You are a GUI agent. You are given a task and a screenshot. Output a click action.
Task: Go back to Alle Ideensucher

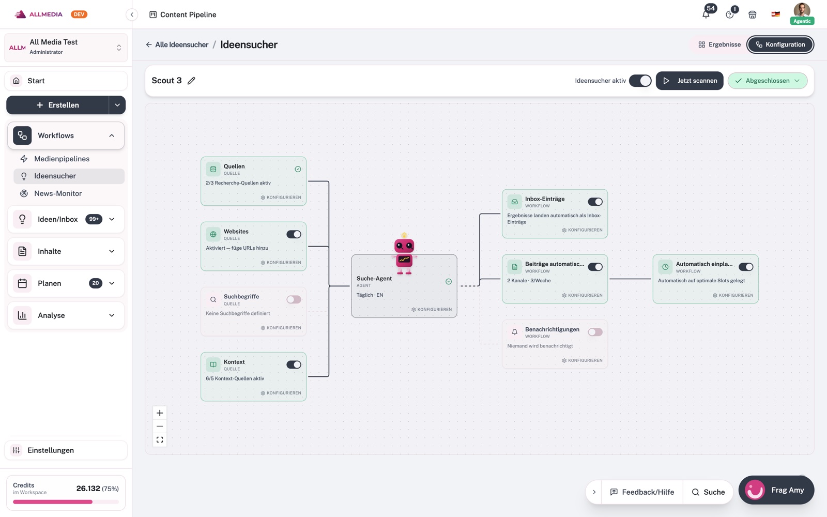coord(177,44)
